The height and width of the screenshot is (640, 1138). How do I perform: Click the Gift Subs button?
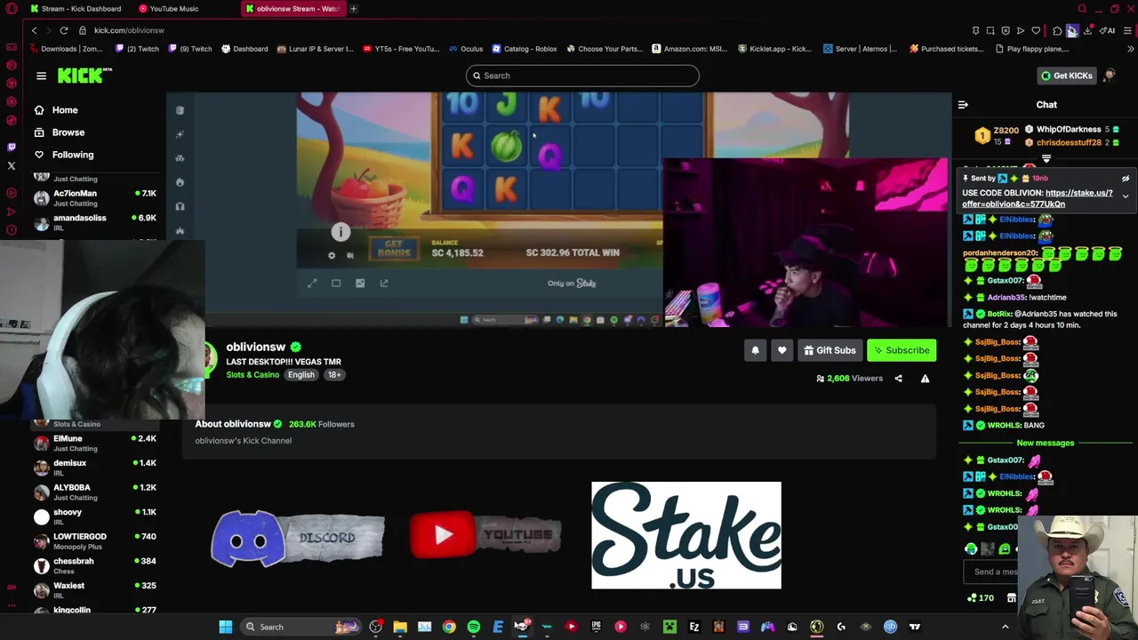point(829,350)
